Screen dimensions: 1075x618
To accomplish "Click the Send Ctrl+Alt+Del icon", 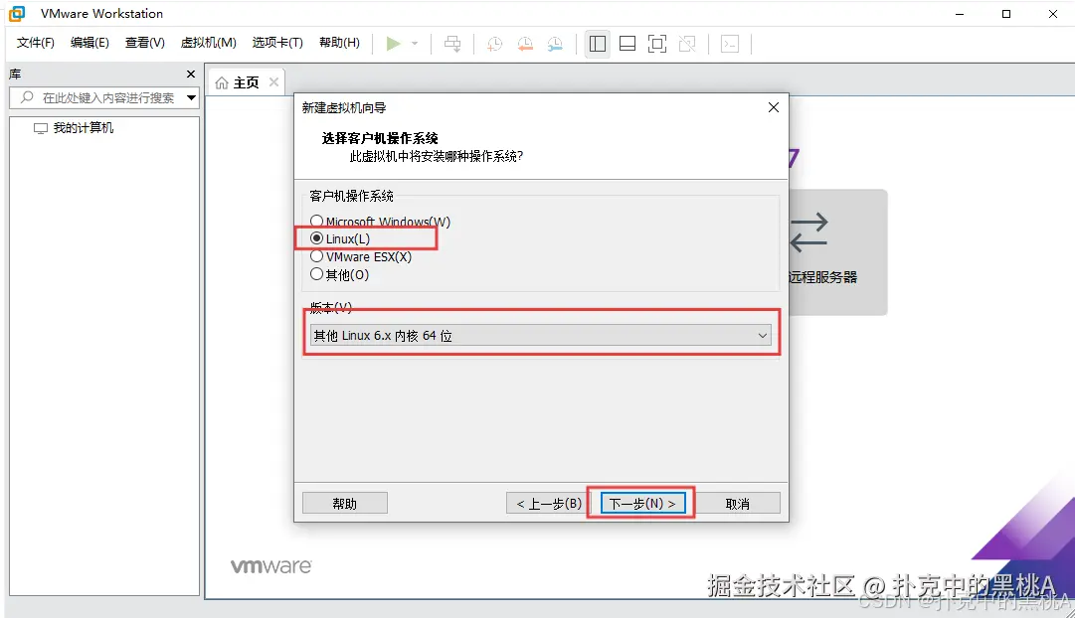I will point(452,44).
